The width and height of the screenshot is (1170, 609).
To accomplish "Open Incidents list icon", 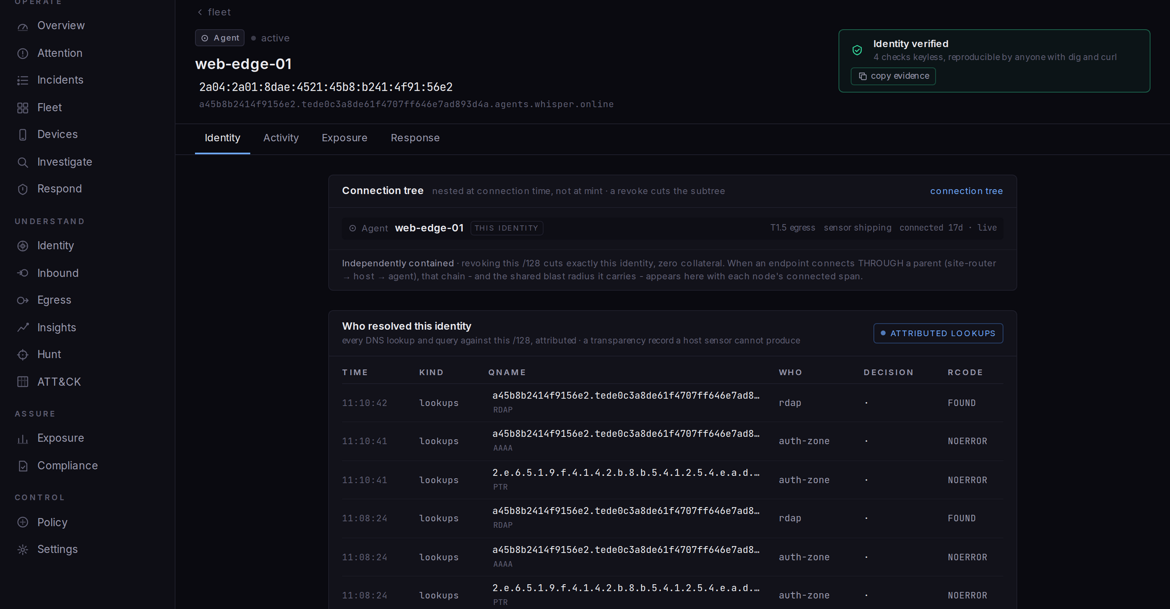I will [x=22, y=80].
